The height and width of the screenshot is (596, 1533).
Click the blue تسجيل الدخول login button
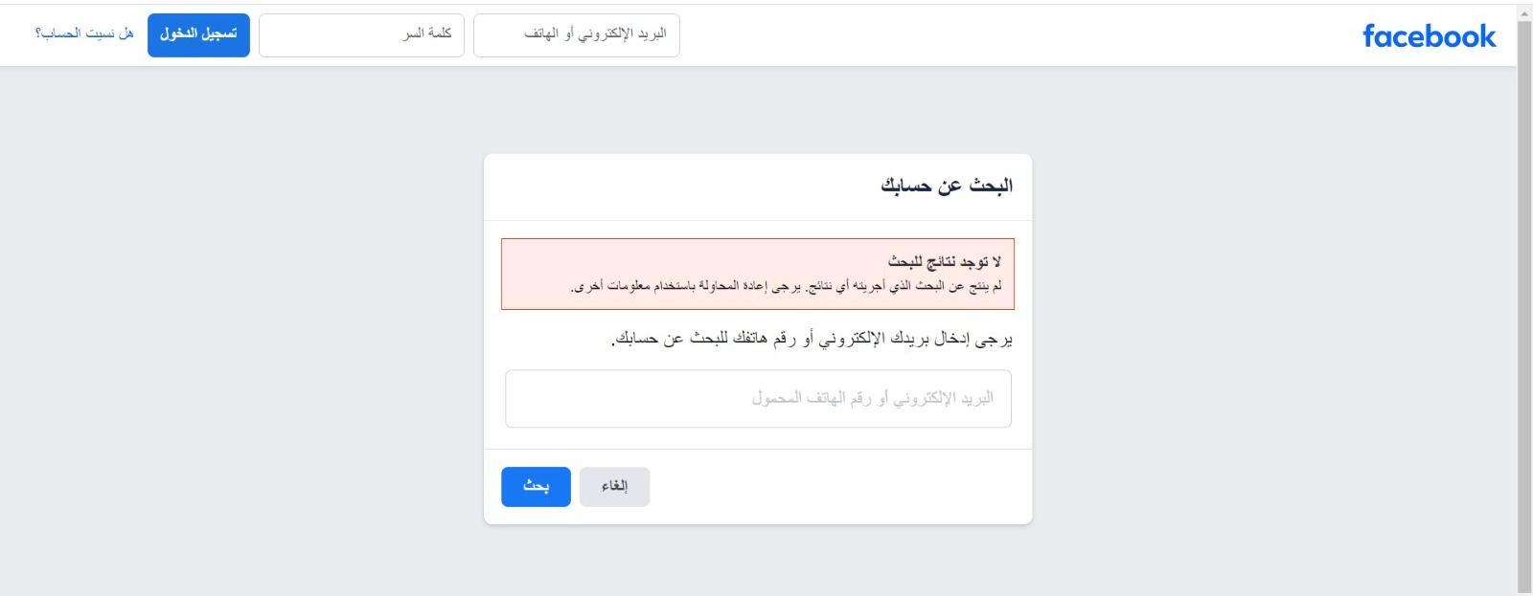pos(198,35)
